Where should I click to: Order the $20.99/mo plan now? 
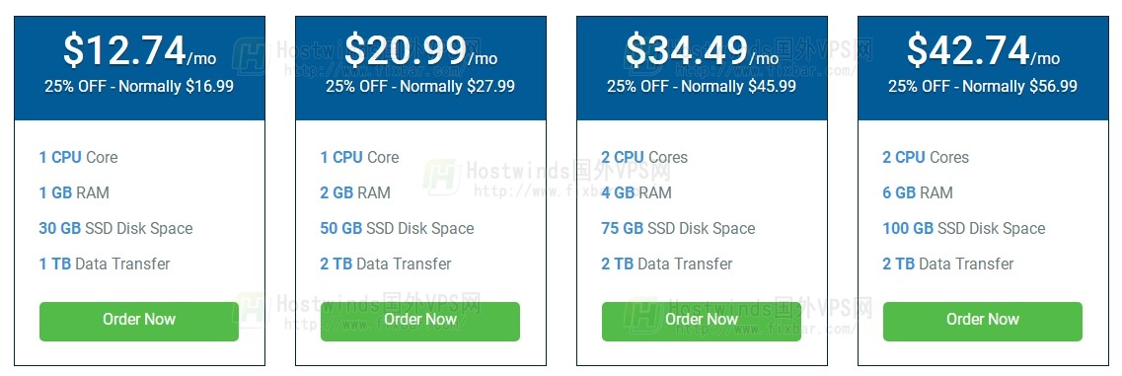pyautogui.click(x=420, y=321)
